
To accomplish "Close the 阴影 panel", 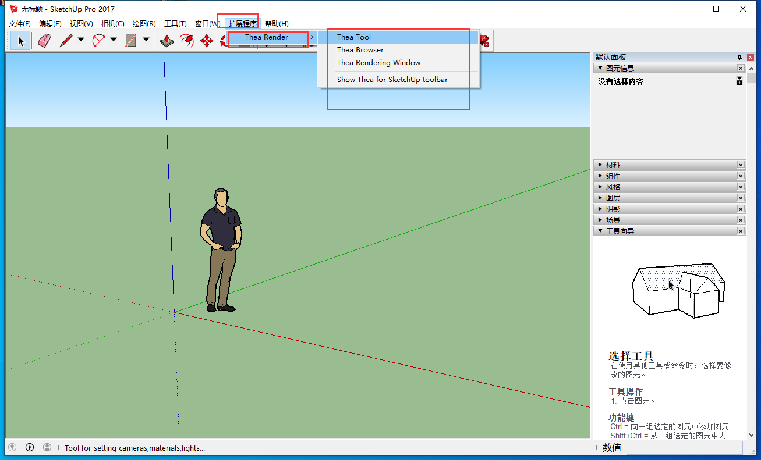I will pos(741,209).
